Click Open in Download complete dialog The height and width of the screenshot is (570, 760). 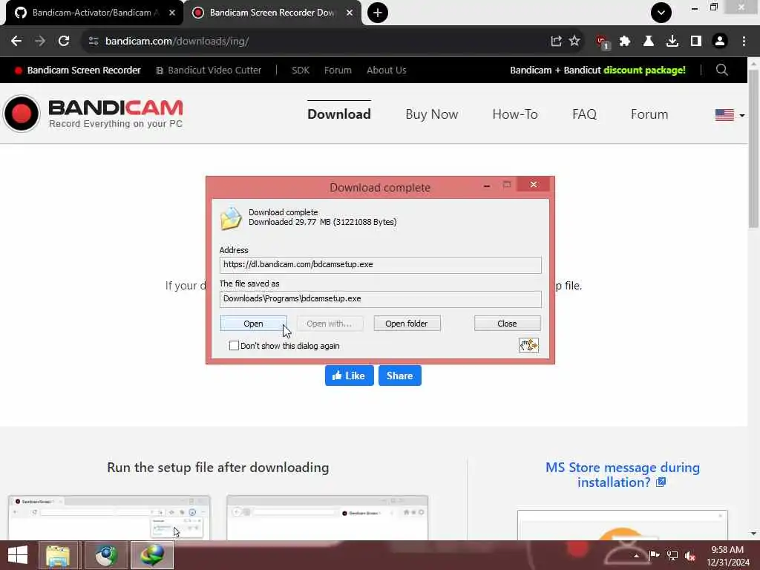(x=254, y=324)
